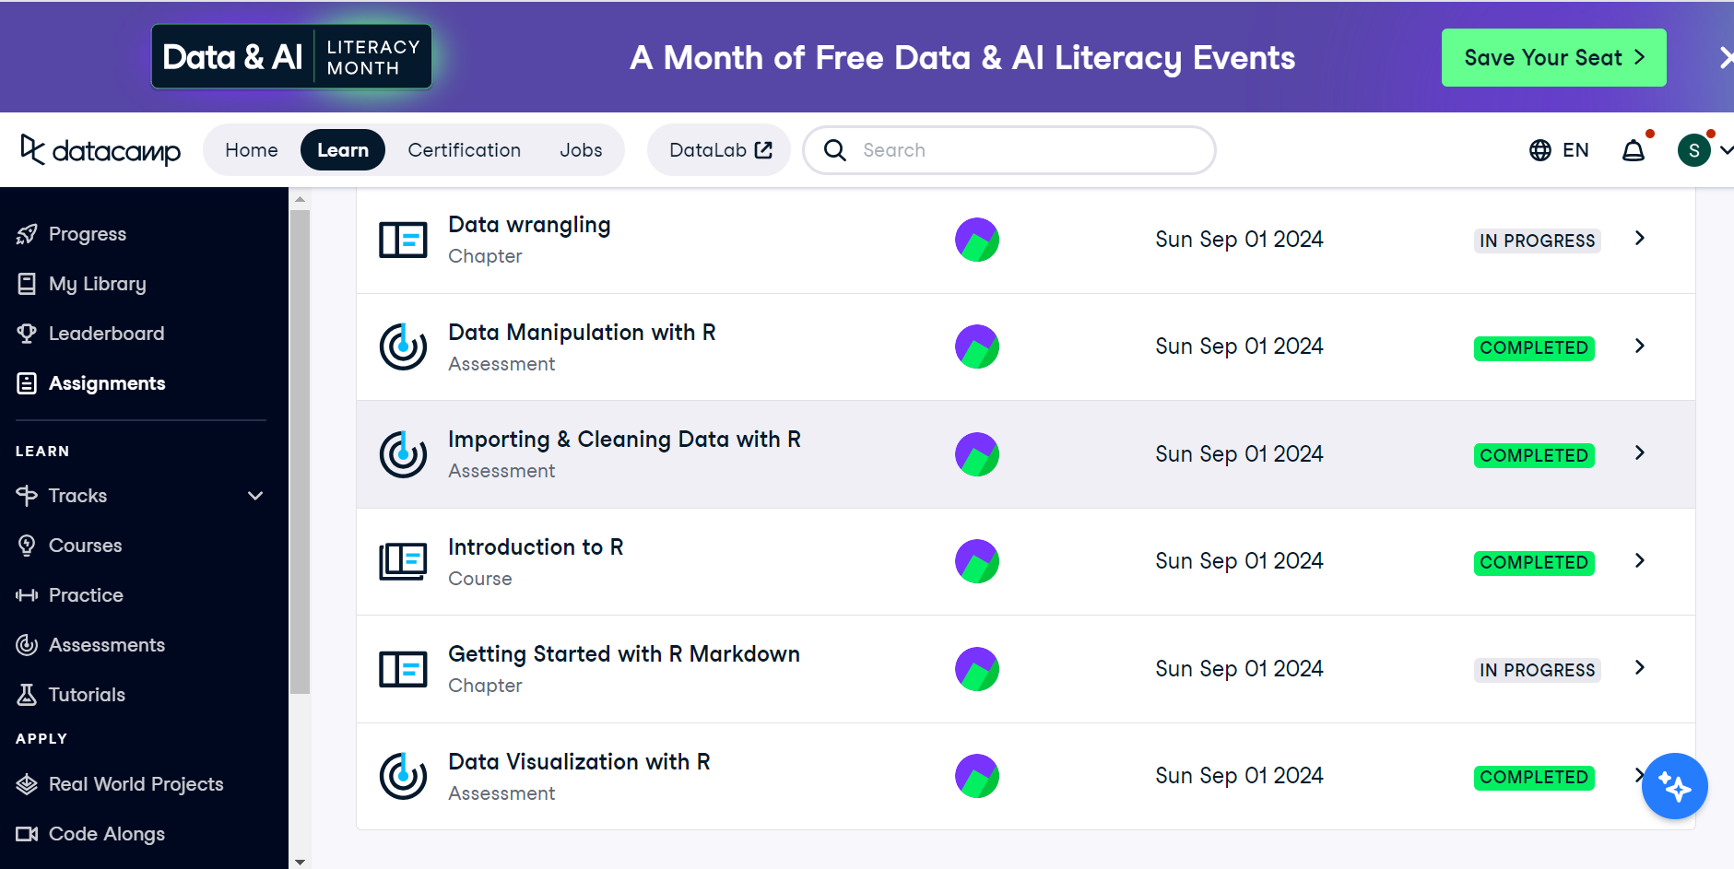Open the user account avatar dropdown
1734x869 pixels.
[1704, 150]
